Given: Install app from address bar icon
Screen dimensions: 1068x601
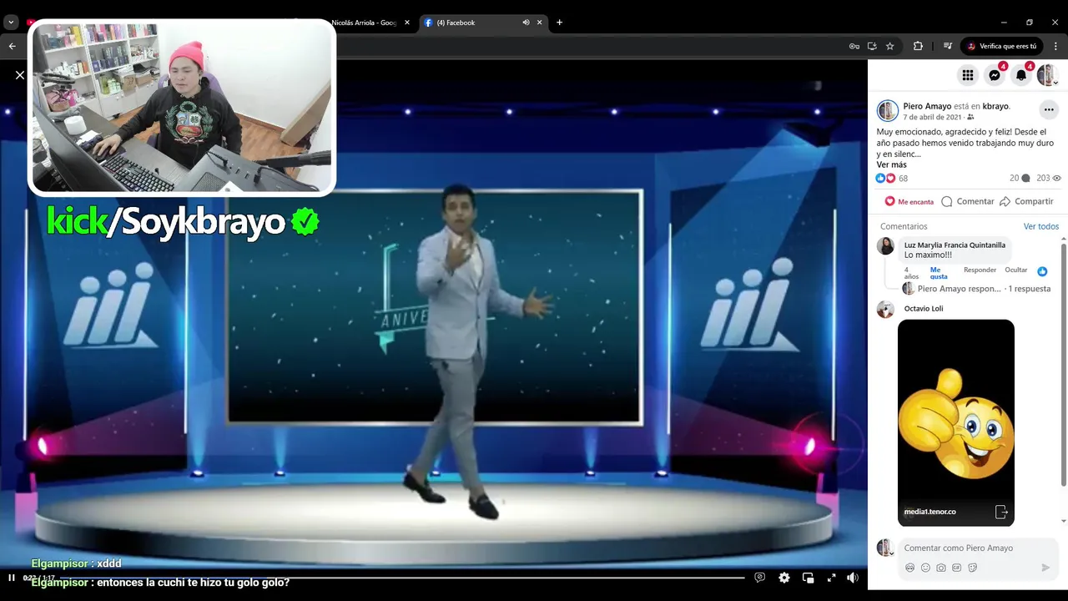Looking at the screenshot, I should (872, 46).
